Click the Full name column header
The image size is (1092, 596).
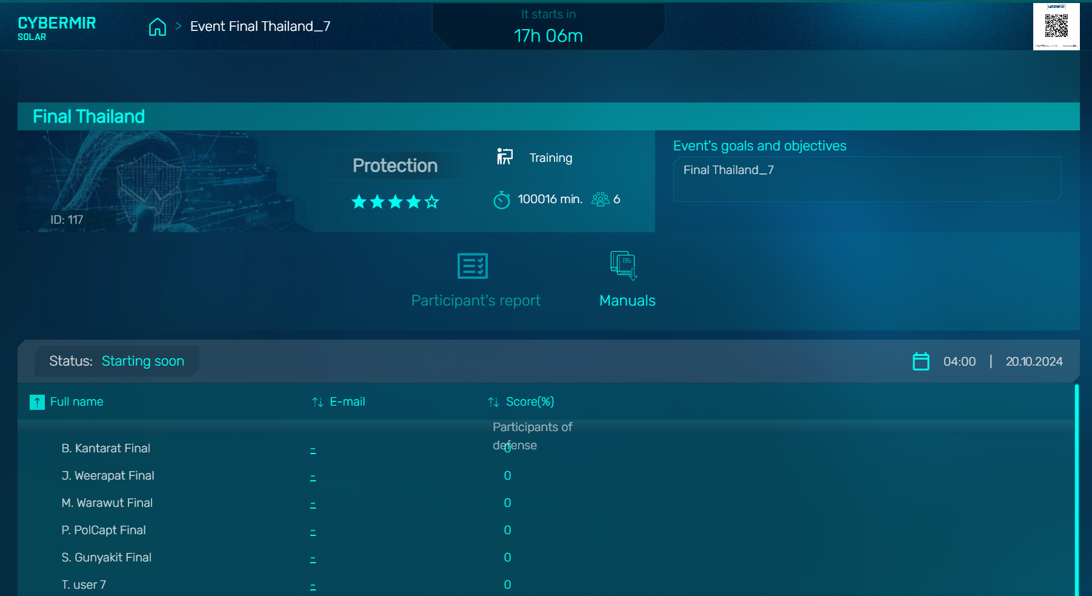click(x=77, y=402)
